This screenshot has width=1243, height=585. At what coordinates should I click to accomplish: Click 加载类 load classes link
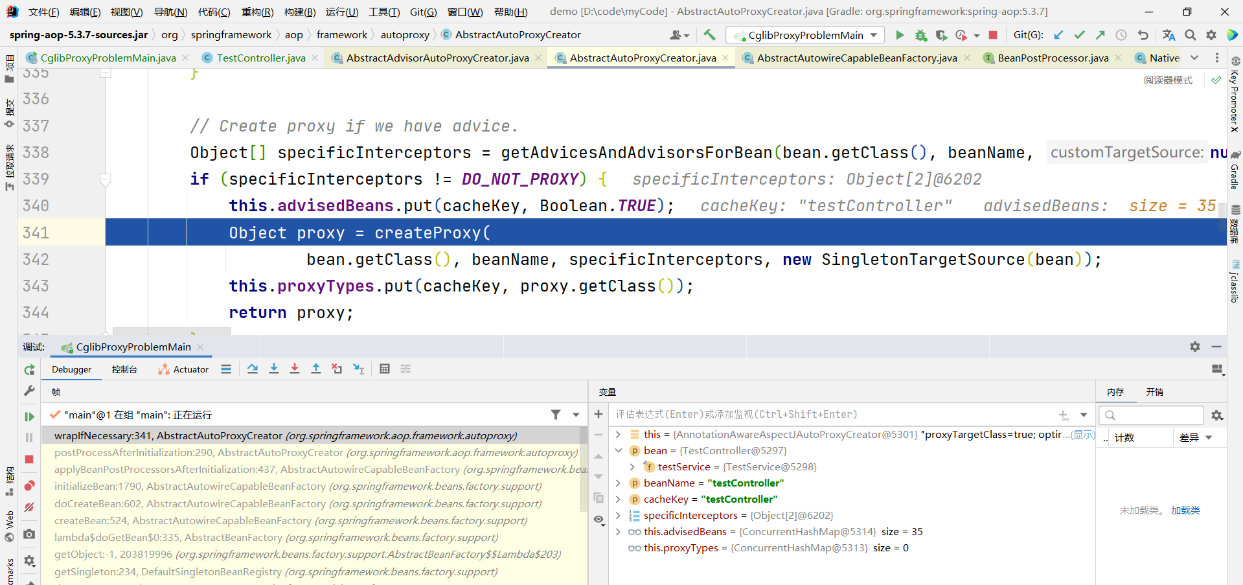click(x=1185, y=510)
